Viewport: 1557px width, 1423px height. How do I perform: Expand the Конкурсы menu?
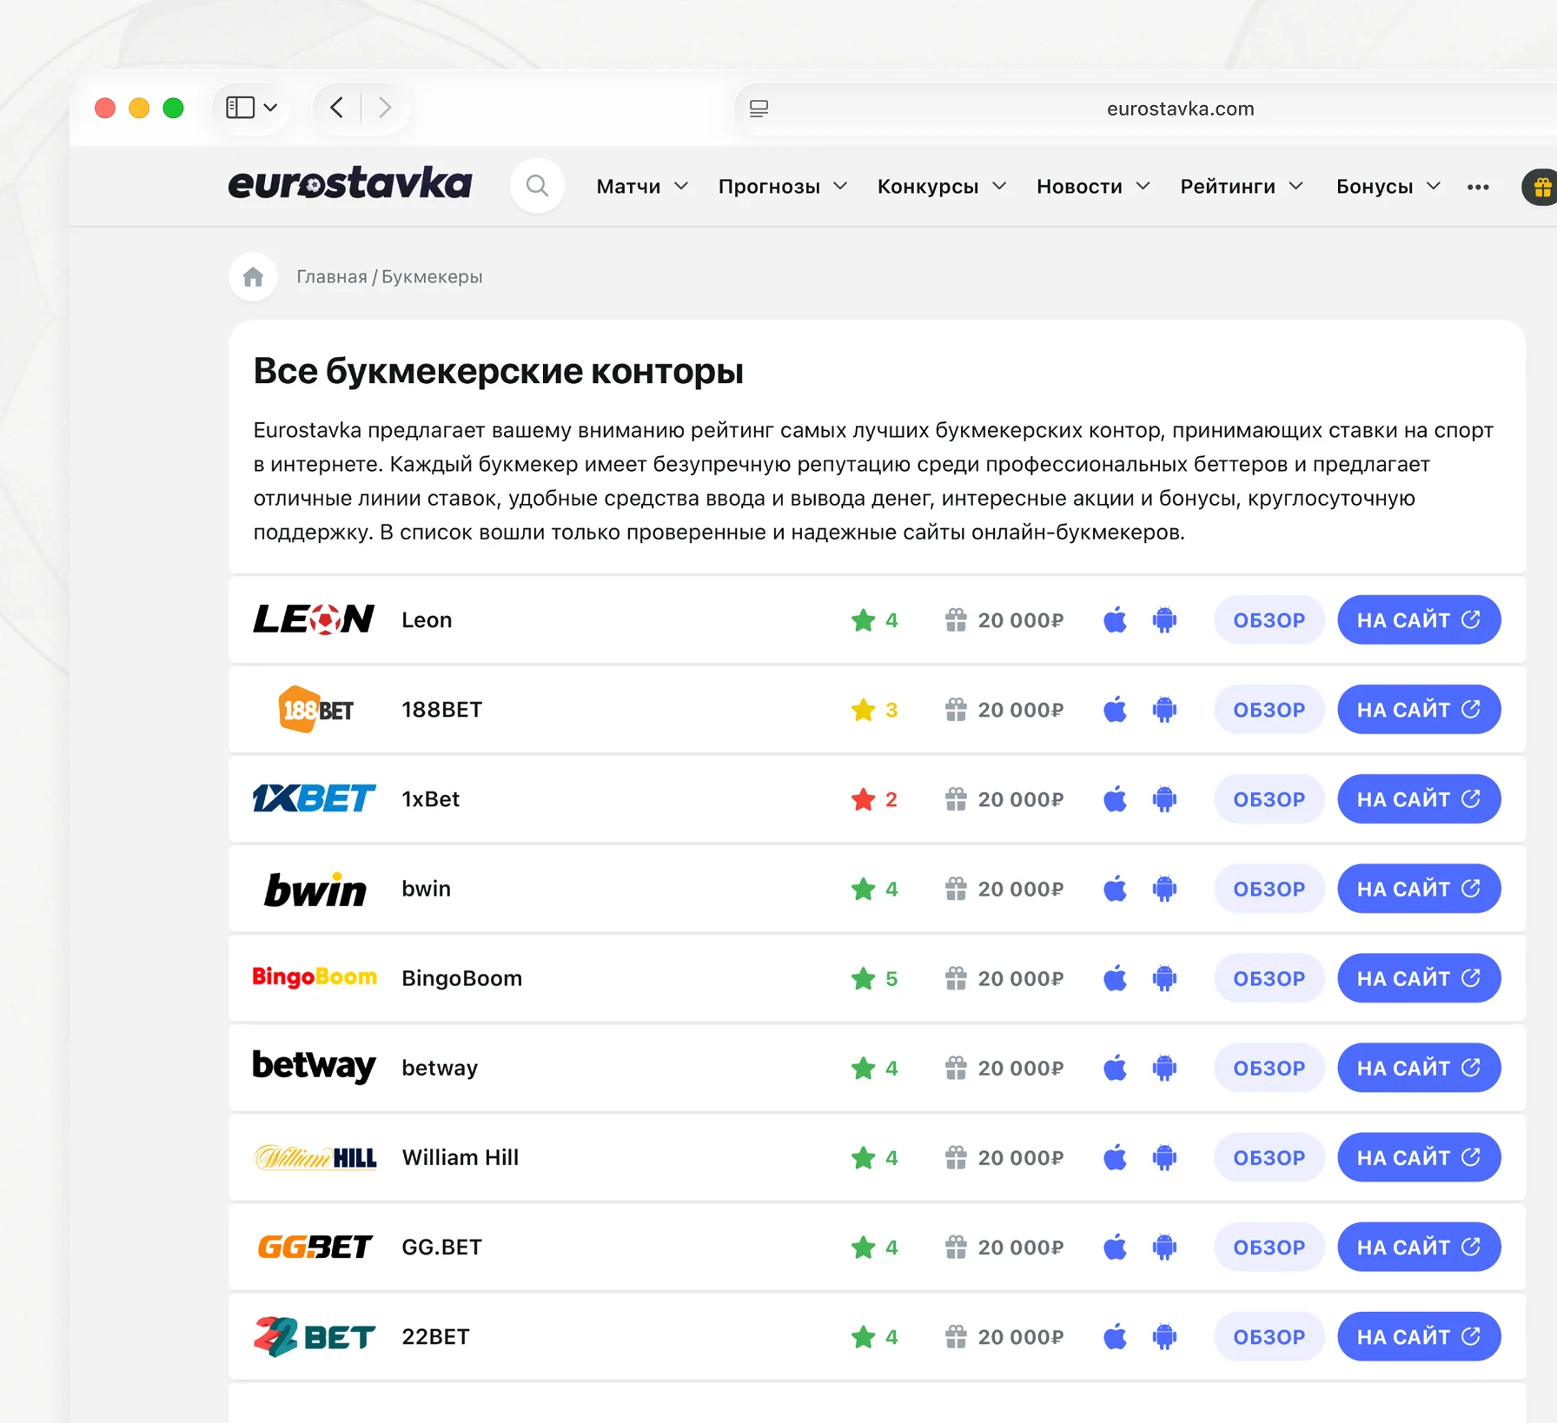[942, 187]
